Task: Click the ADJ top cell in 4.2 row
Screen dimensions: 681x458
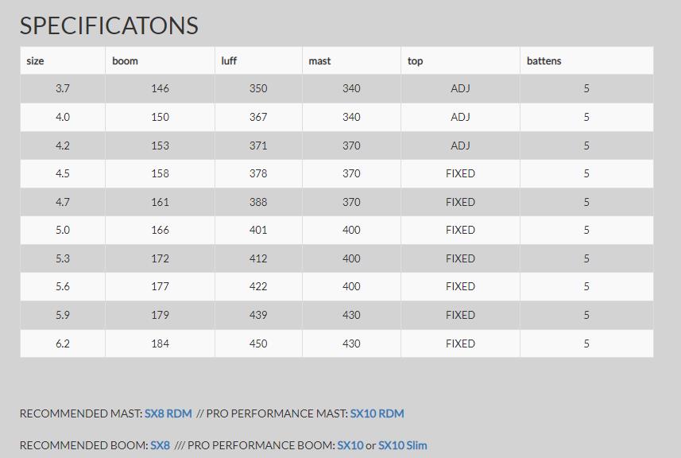Action: pyautogui.click(x=460, y=146)
